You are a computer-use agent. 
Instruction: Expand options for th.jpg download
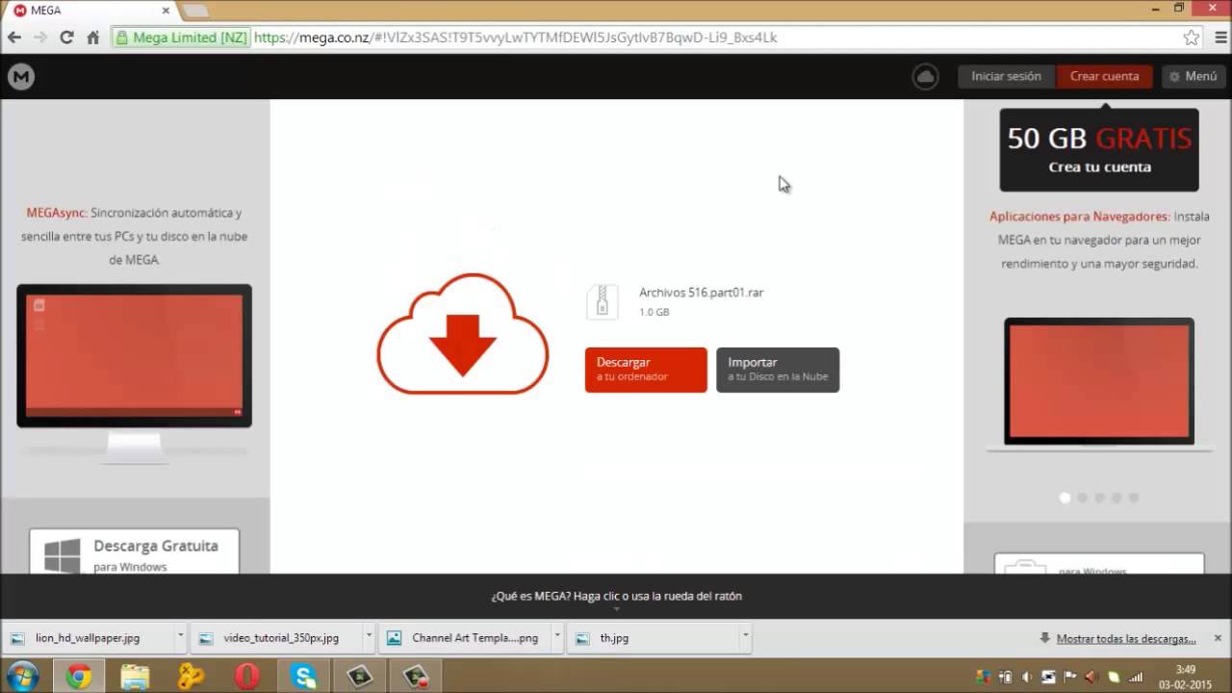[745, 637]
